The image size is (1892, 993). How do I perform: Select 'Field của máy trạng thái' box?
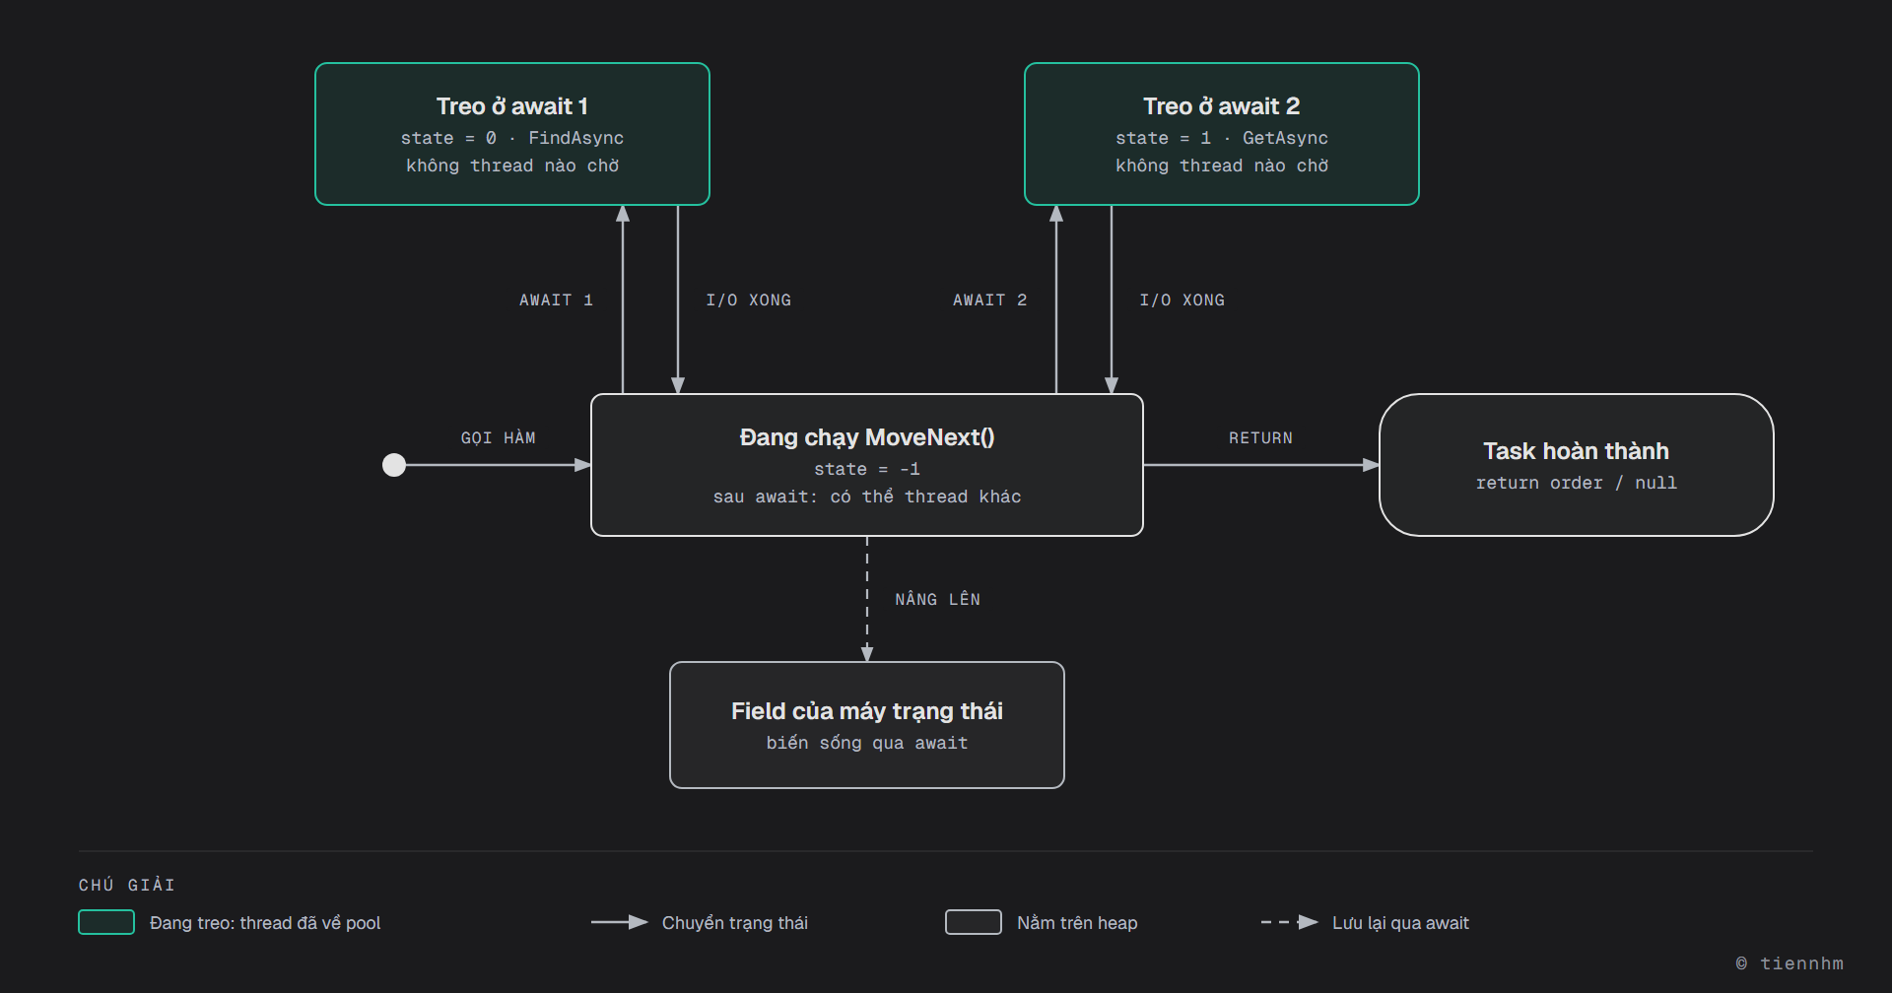point(867,725)
